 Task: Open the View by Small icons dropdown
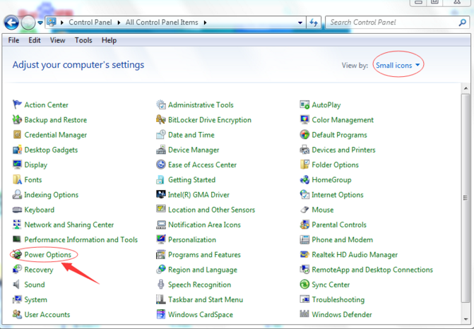click(398, 65)
